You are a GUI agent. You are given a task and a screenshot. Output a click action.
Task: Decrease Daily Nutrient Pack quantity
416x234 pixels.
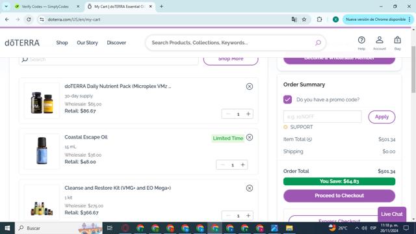click(228, 114)
